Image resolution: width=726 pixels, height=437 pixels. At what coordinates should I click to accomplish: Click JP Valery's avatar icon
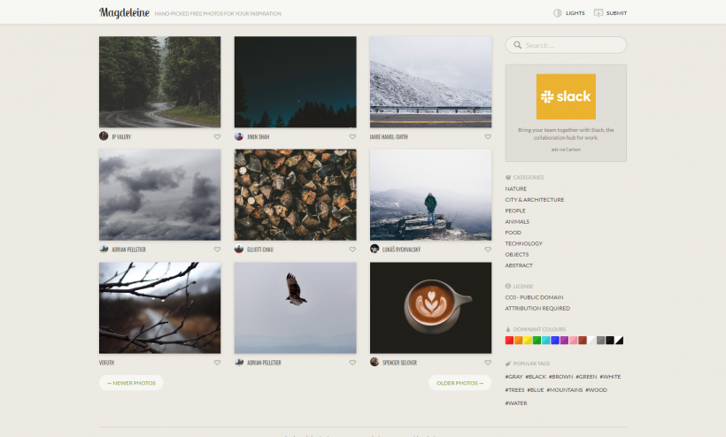tap(104, 136)
